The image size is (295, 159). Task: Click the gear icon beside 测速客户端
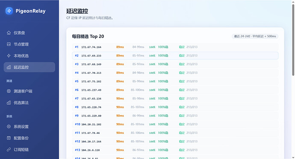point(9,91)
